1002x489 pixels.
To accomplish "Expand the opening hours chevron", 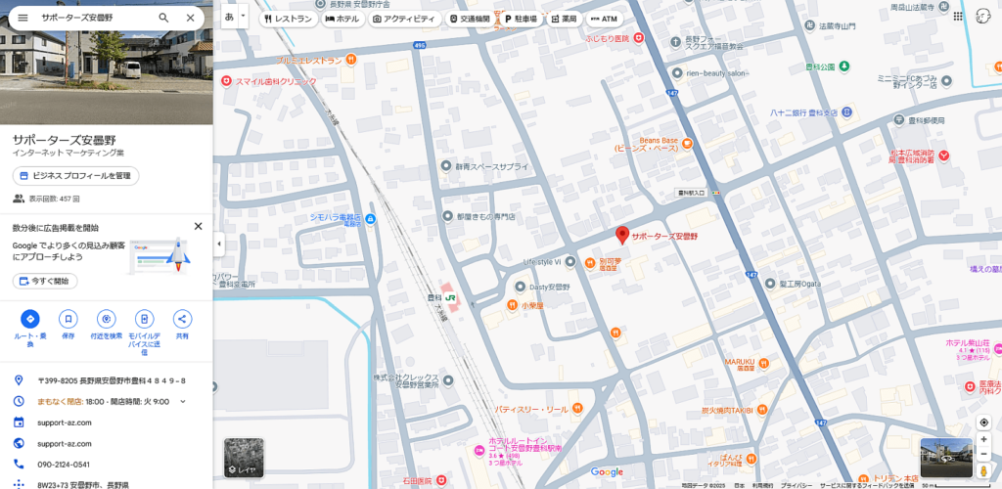I will [x=183, y=402].
